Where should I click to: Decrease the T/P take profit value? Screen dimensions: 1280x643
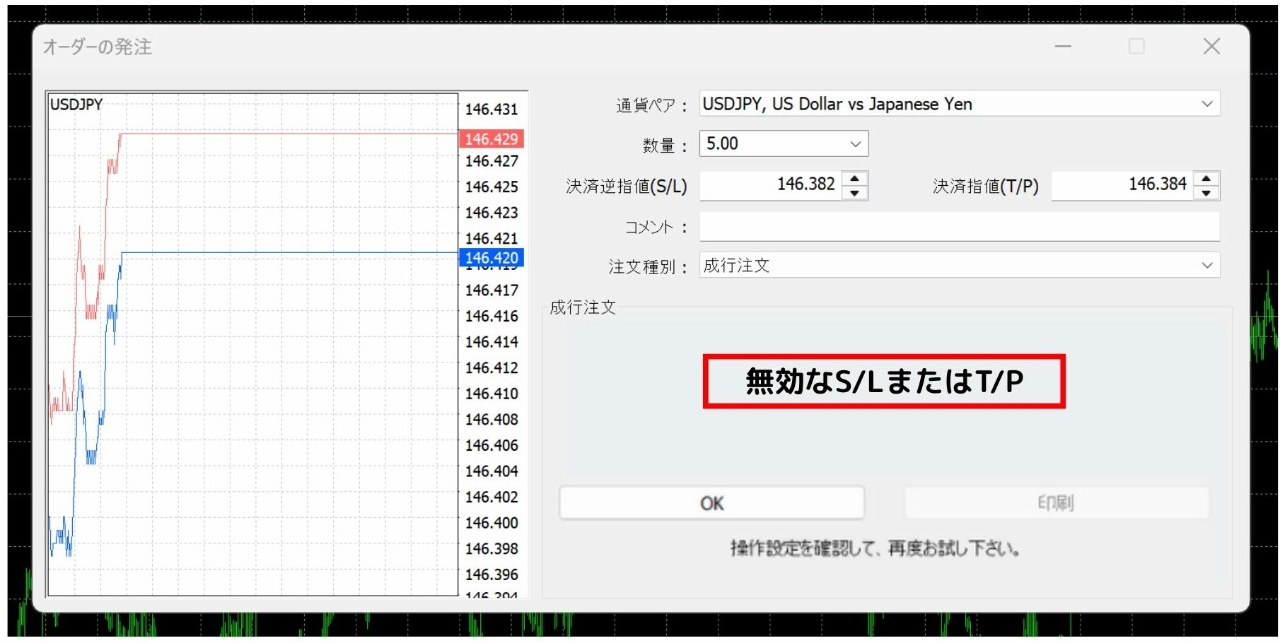[x=1206, y=193]
